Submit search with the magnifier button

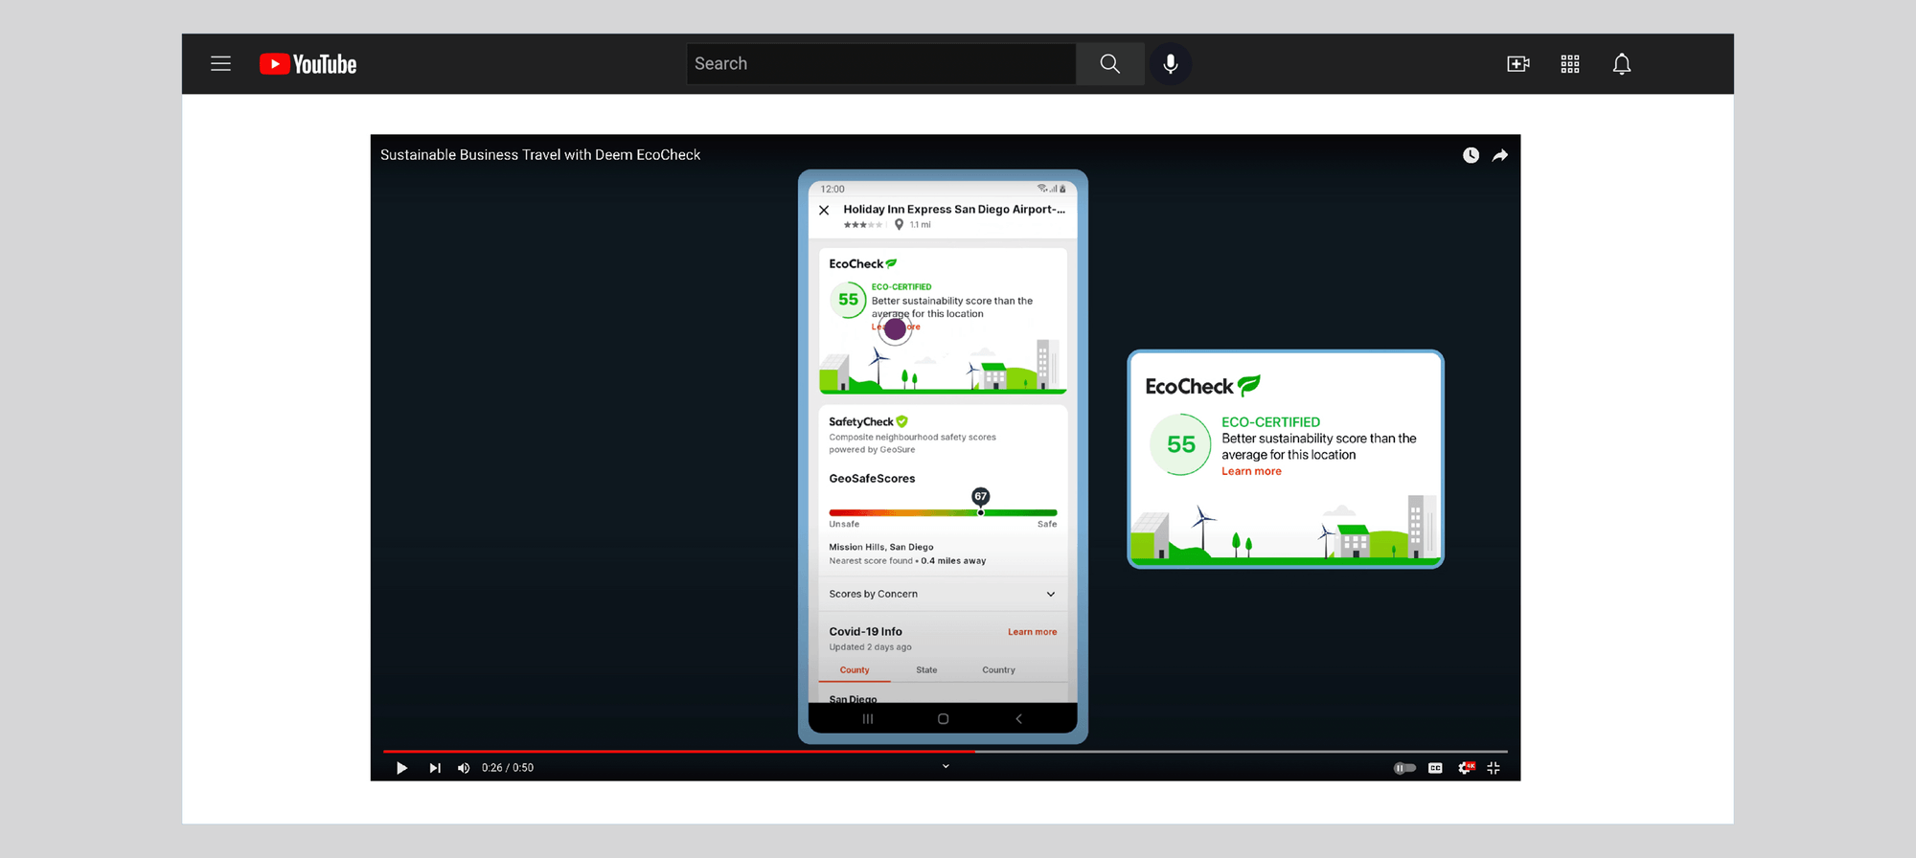coord(1109,64)
